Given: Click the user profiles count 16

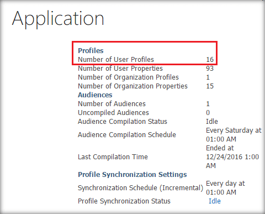Looking at the screenshot, I should point(210,60).
